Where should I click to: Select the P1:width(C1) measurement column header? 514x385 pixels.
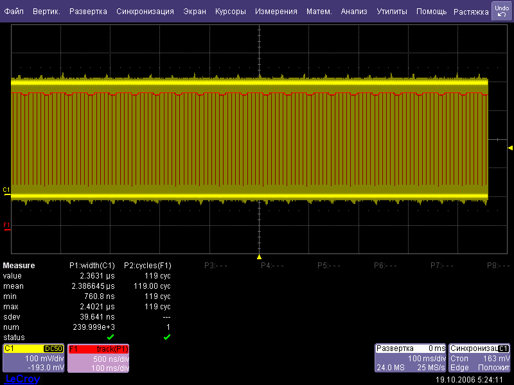[x=92, y=265]
